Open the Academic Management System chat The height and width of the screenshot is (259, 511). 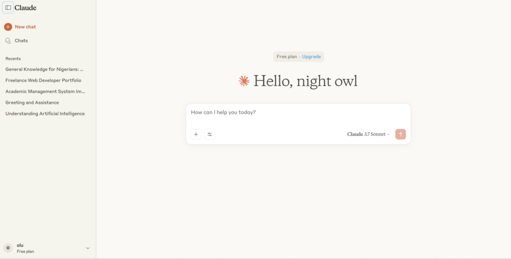tap(45, 92)
